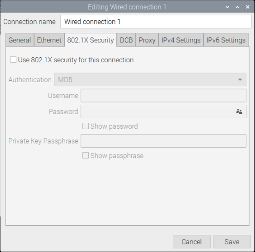Image resolution: width=255 pixels, height=252 pixels.
Task: Click the Username input field
Action: click(164, 96)
